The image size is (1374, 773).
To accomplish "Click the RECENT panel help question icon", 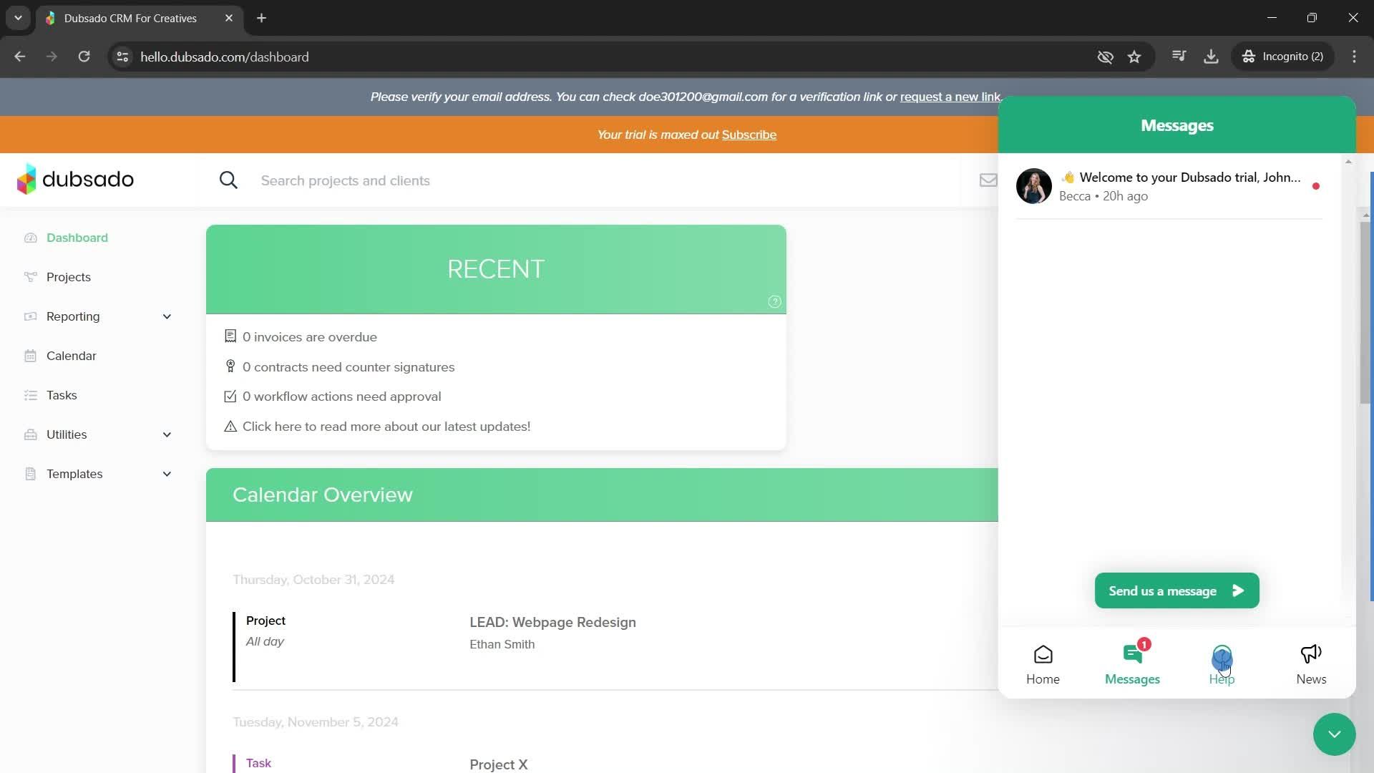I will (x=774, y=302).
